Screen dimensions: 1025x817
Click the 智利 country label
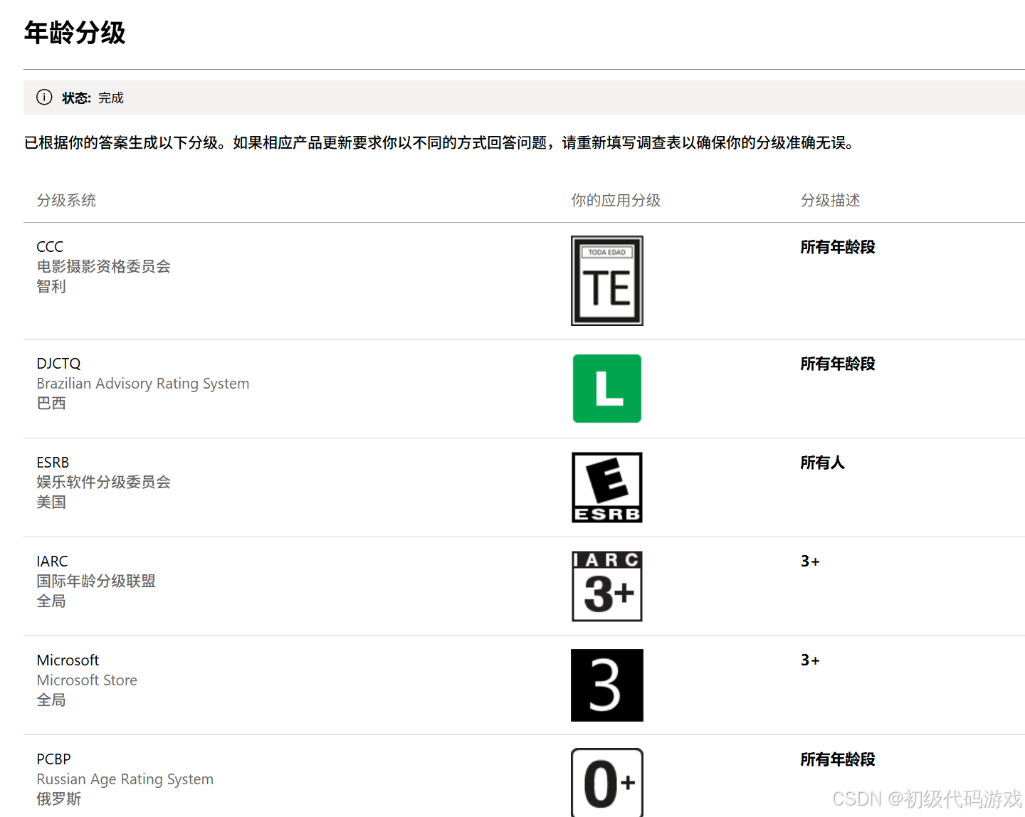point(51,287)
